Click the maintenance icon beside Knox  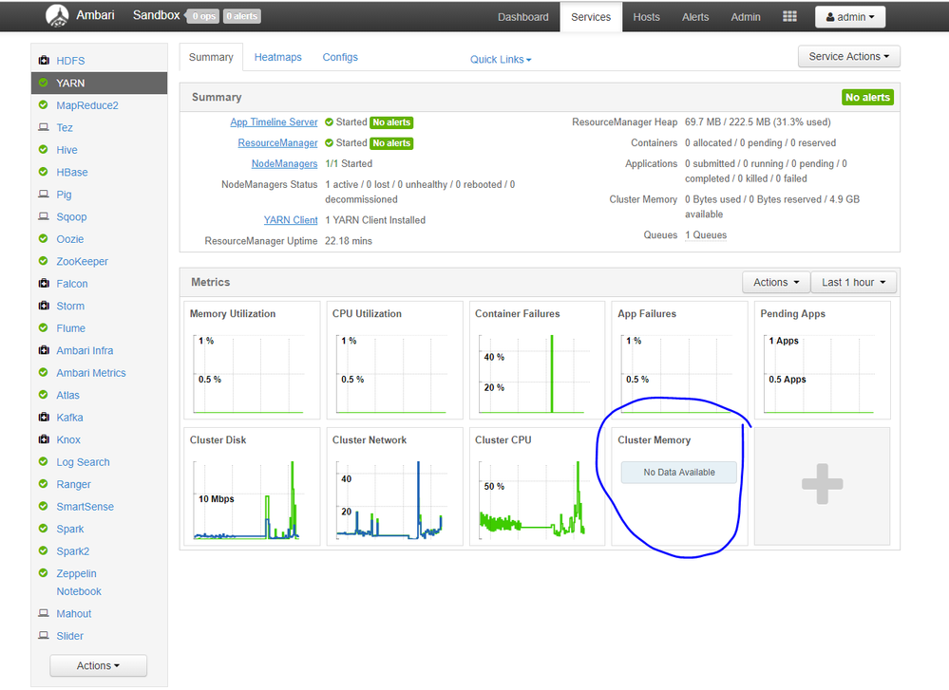pyautogui.click(x=44, y=439)
